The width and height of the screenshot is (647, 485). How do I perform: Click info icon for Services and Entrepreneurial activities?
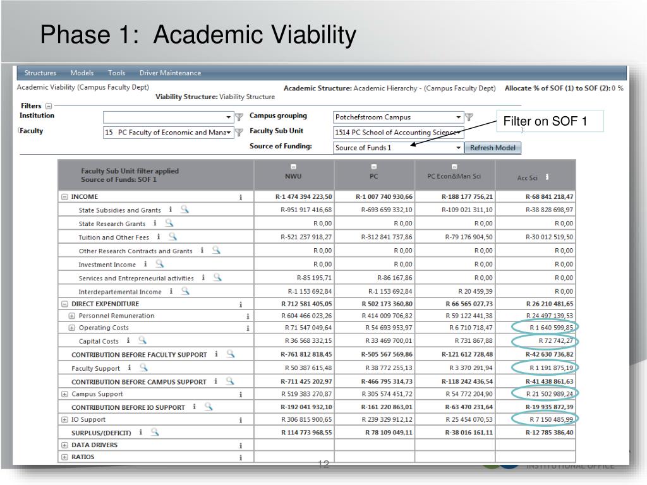[x=203, y=278]
